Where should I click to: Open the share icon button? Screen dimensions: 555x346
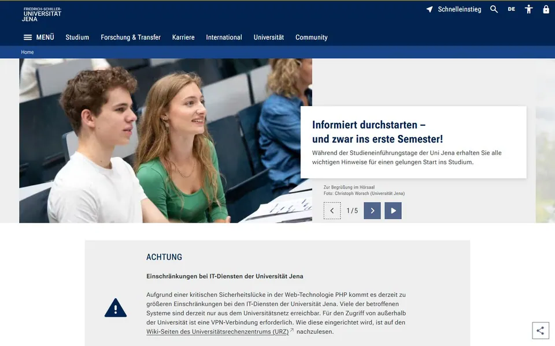(x=540, y=330)
